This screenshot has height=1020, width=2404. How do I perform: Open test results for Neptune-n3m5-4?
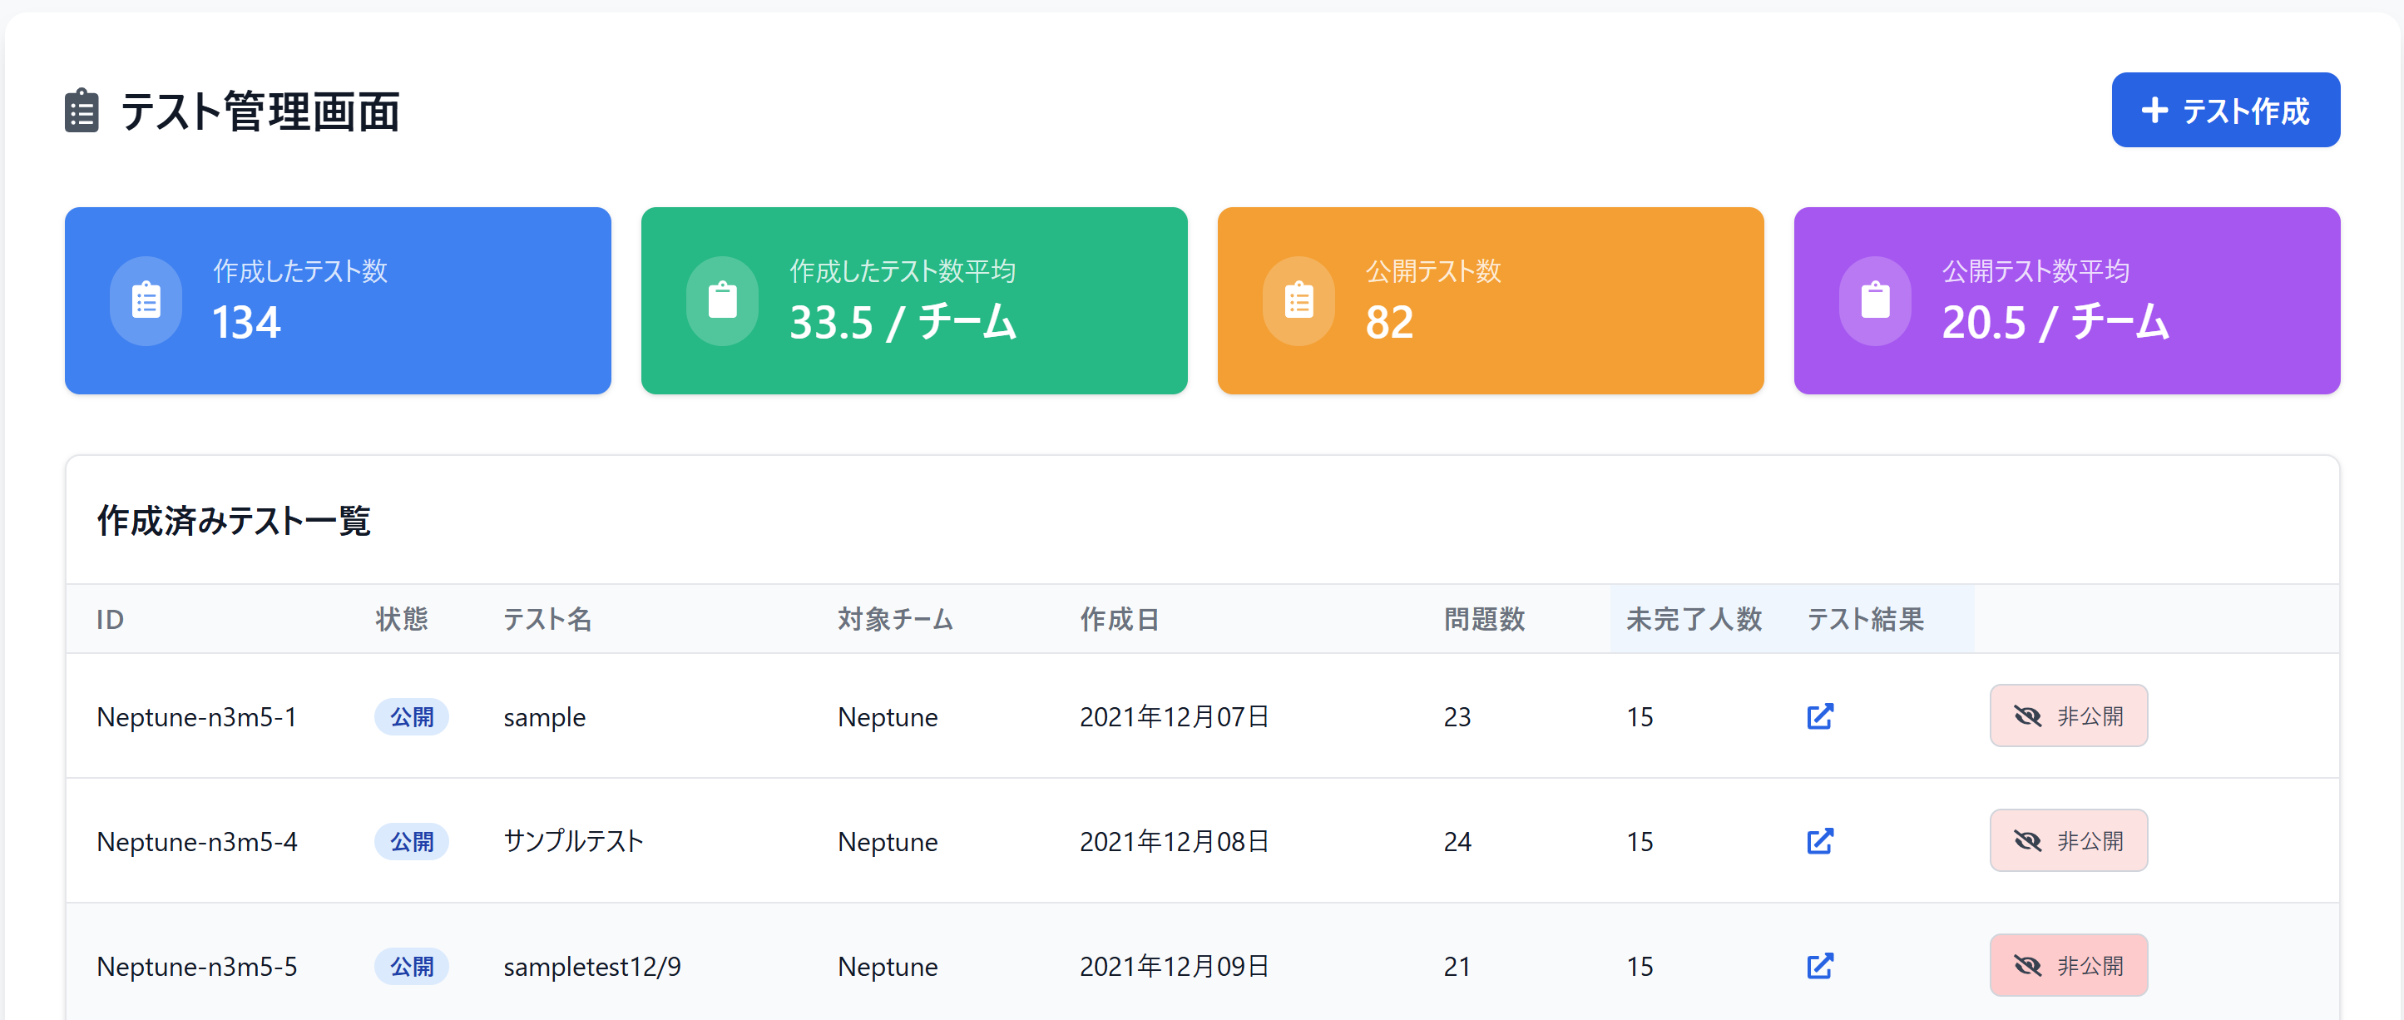[x=1820, y=841]
